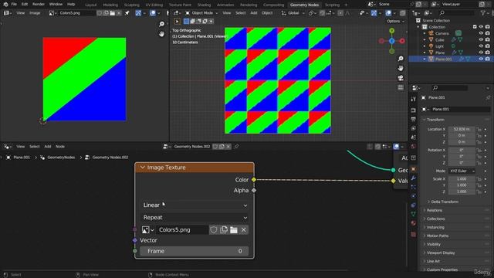
Task: Open the node editor Add menu
Action: [x=48, y=147]
